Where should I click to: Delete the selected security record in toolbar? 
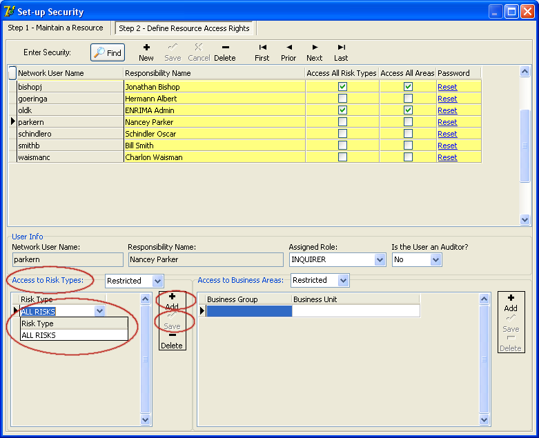pos(224,52)
